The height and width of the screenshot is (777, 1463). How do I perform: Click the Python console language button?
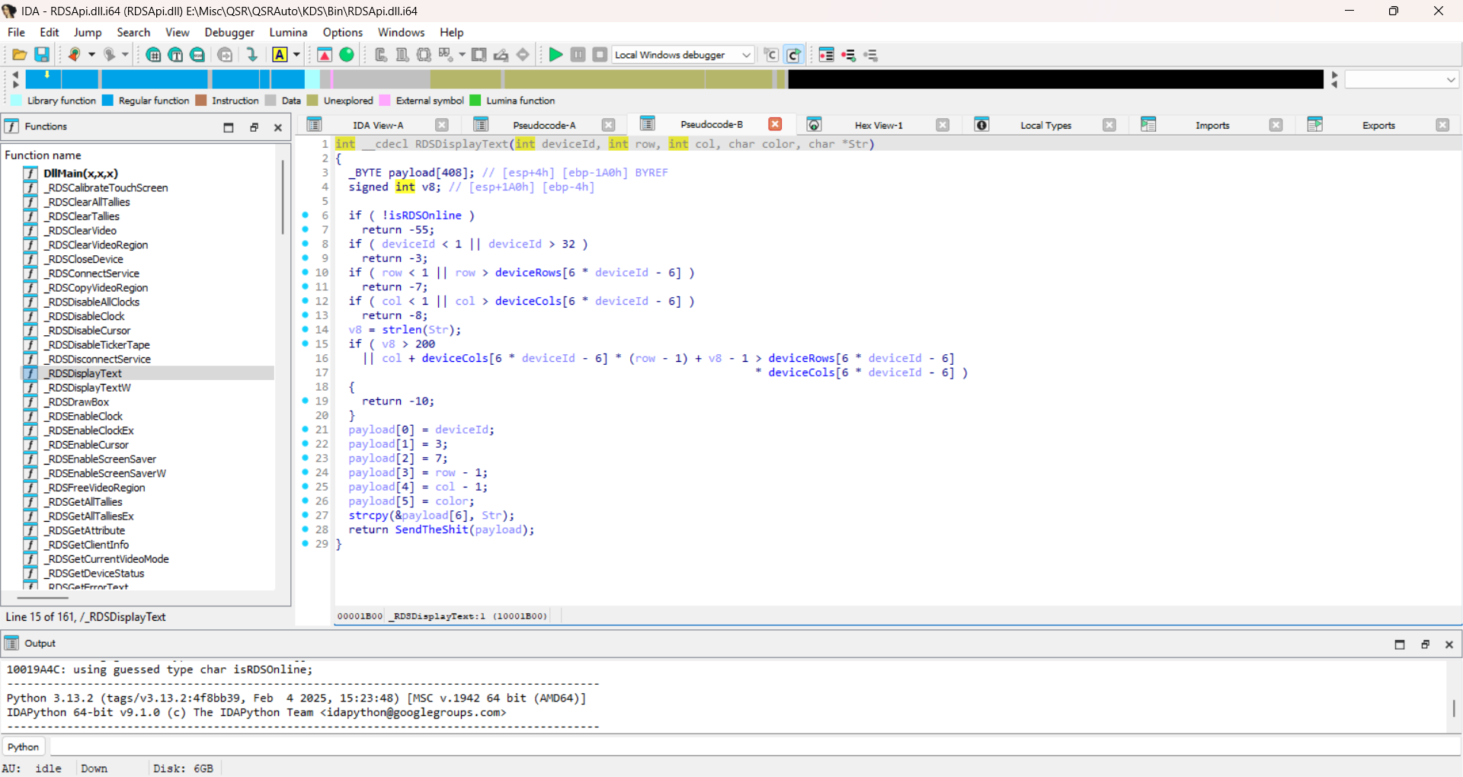coord(24,747)
